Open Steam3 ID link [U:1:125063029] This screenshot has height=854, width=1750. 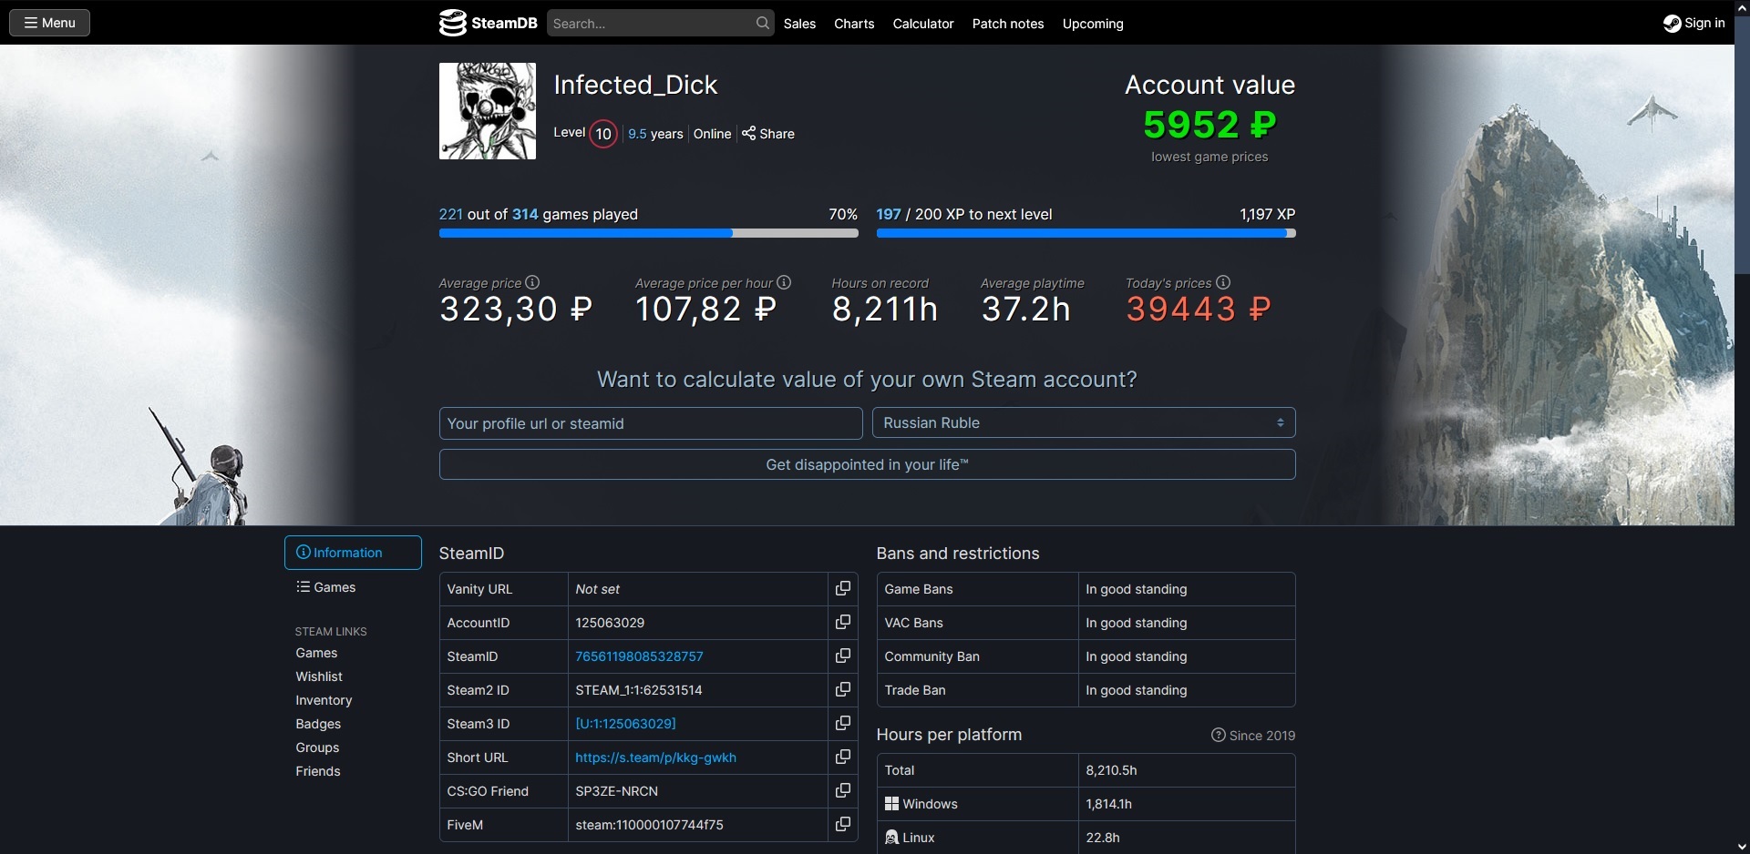pyautogui.click(x=625, y=724)
